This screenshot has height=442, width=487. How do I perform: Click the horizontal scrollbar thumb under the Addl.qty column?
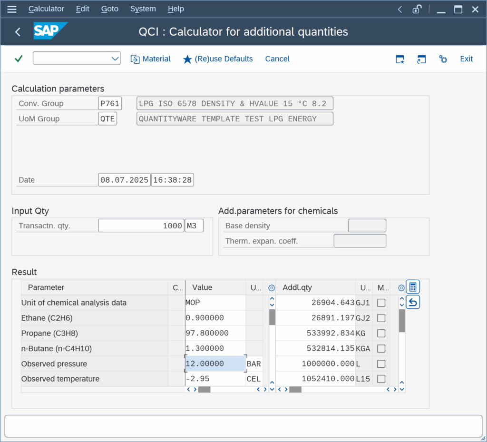coord(295,390)
